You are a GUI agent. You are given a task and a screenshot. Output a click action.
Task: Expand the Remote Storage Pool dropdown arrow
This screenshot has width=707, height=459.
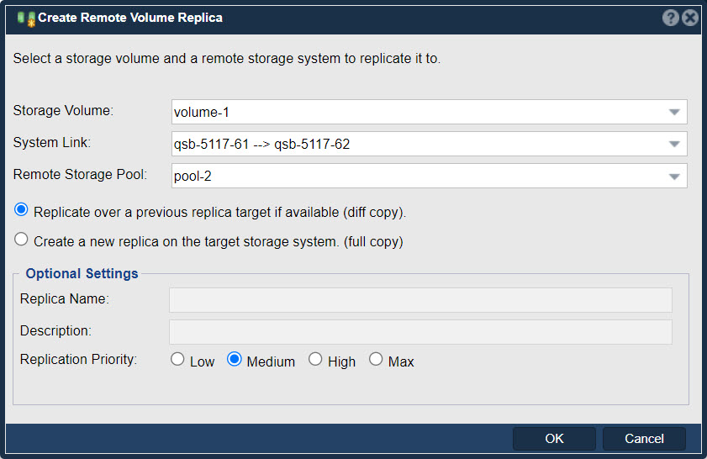pos(674,177)
